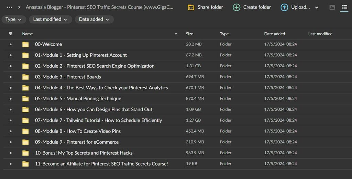This screenshot has width=352, height=179.
Task: Toggle favorite dot for 08-Module 8
Action: click(11, 132)
